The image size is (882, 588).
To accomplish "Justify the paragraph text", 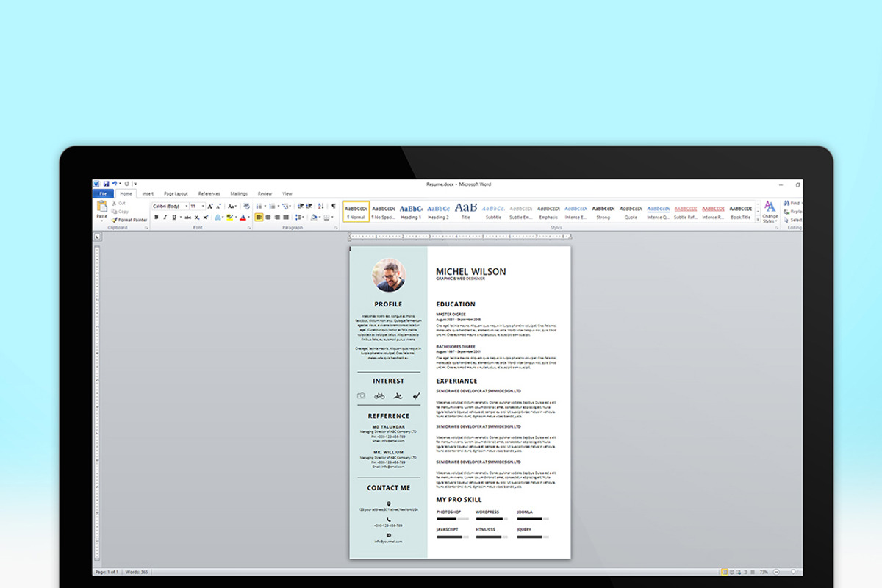I will click(x=286, y=218).
